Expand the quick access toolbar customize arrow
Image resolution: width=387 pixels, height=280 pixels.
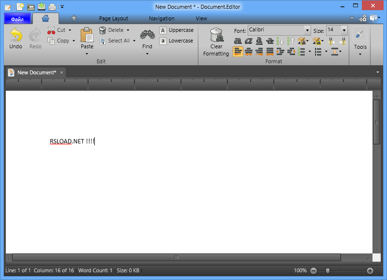tap(62, 7)
